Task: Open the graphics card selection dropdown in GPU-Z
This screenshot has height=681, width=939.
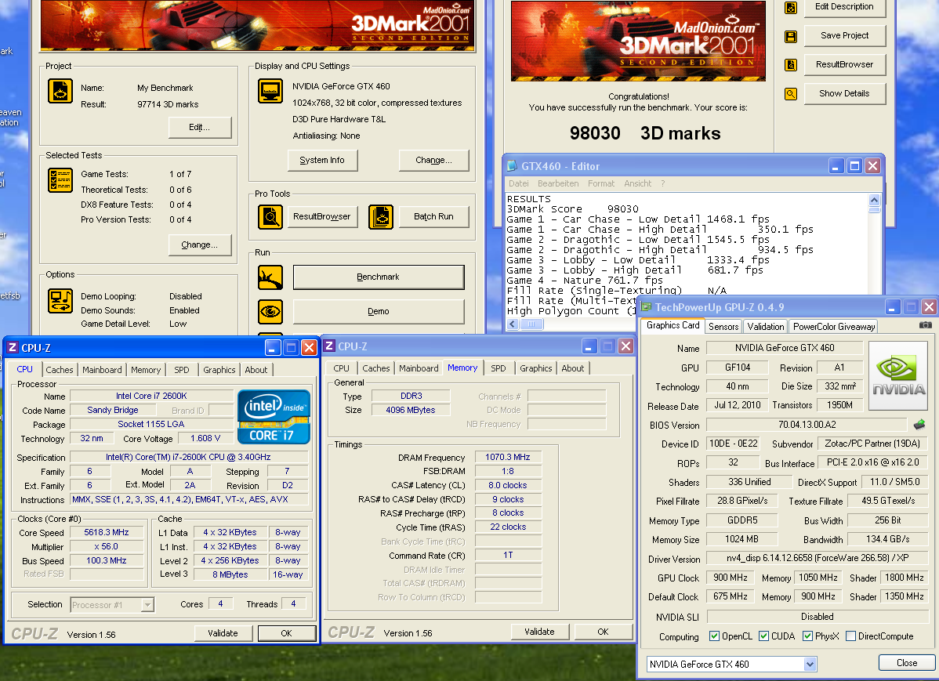Action: click(x=810, y=665)
